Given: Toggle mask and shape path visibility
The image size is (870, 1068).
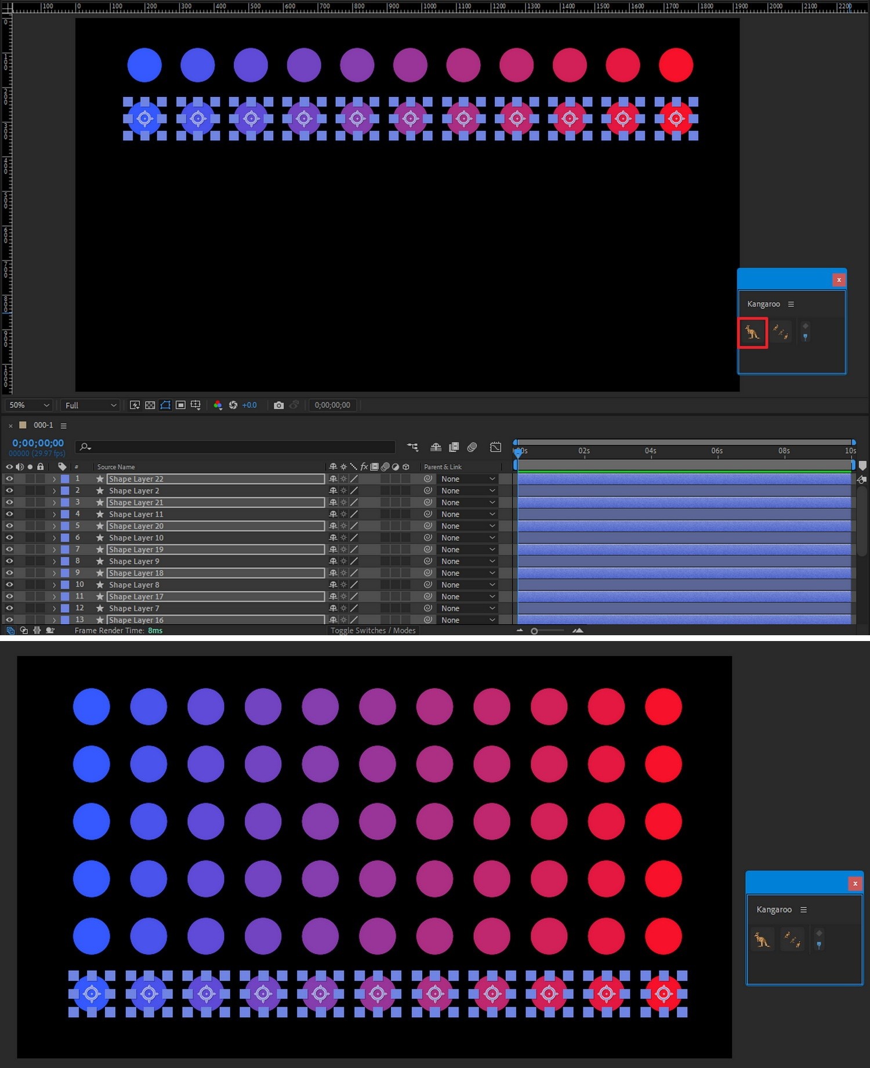Looking at the screenshot, I should (165, 405).
